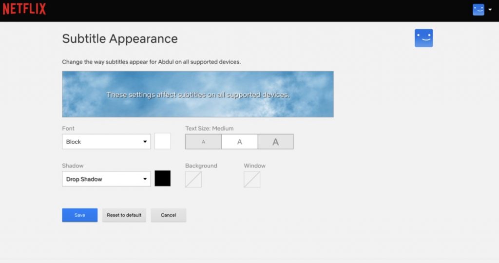499x263 pixels.
Task: Click the large smiley profile avatar beside heading
Action: pos(423,38)
